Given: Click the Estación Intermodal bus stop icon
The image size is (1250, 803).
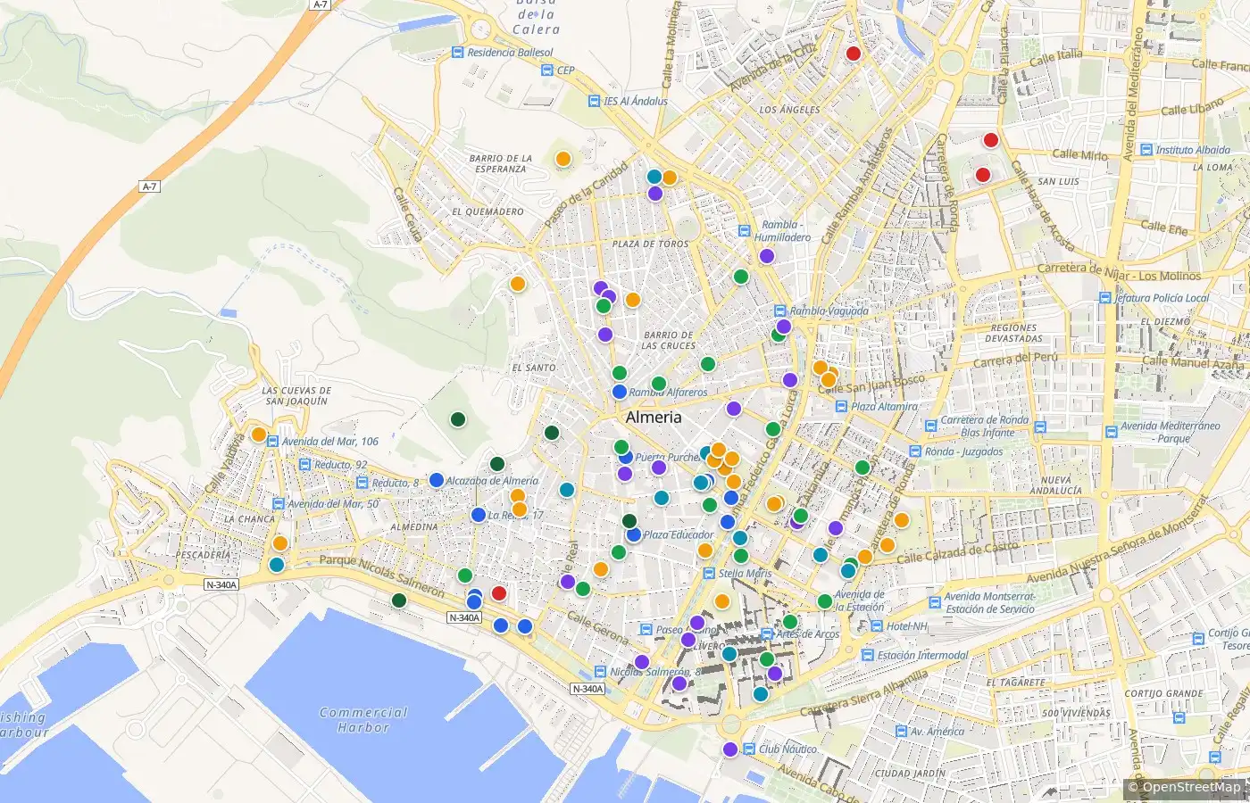Looking at the screenshot, I should pyautogui.click(x=868, y=655).
